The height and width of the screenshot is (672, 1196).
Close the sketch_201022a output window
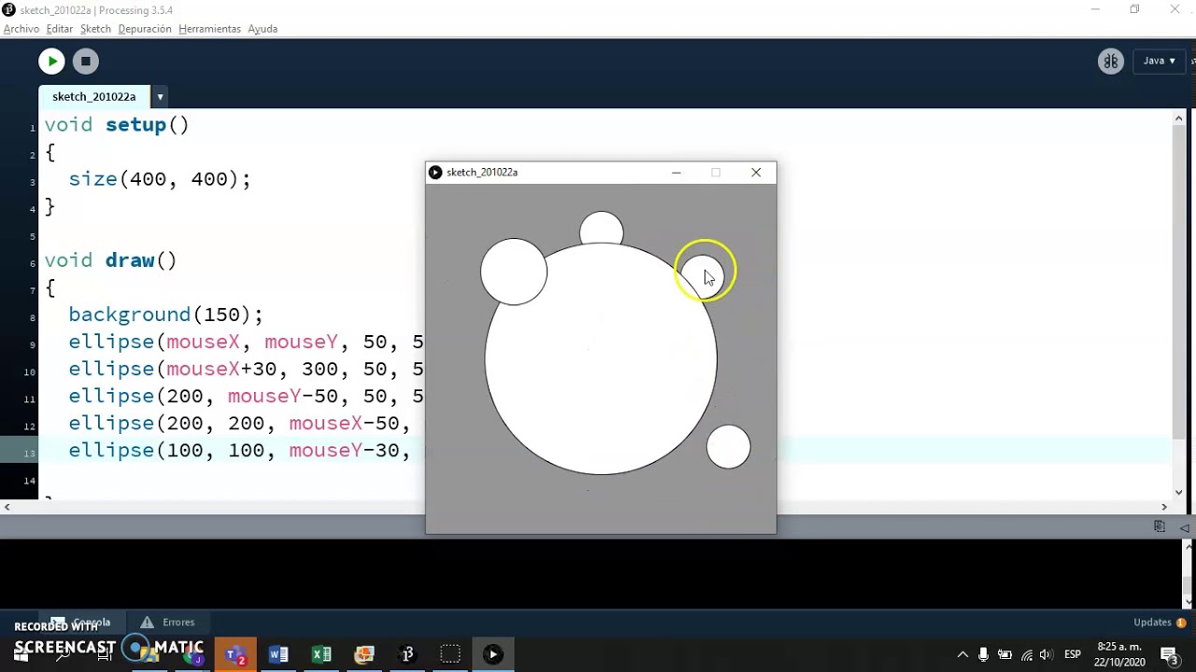click(756, 173)
